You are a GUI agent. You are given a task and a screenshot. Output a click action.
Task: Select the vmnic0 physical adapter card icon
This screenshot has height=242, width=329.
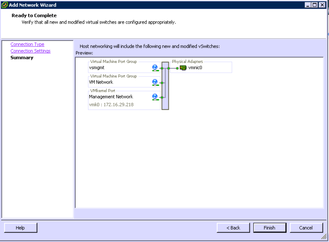[183, 68]
